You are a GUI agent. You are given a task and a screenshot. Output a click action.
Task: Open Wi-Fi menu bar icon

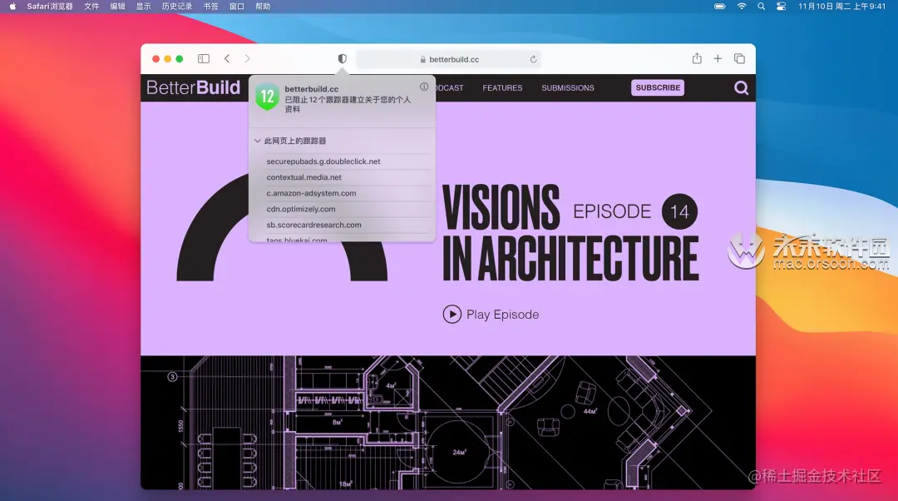pos(742,7)
